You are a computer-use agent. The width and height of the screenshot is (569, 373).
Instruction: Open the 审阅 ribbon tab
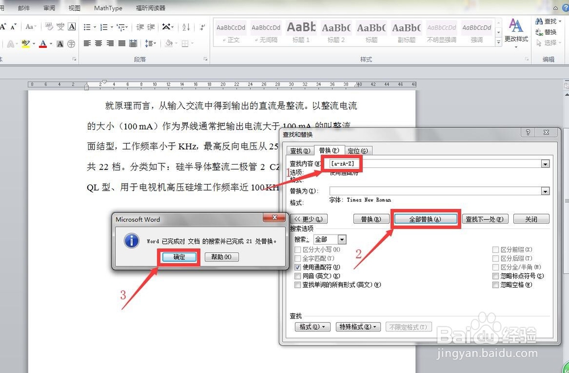pyautogui.click(x=49, y=7)
